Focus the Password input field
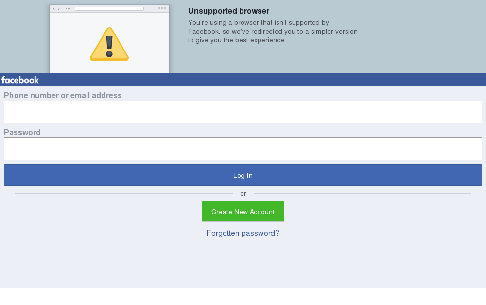This screenshot has height=305, width=486. (x=243, y=149)
